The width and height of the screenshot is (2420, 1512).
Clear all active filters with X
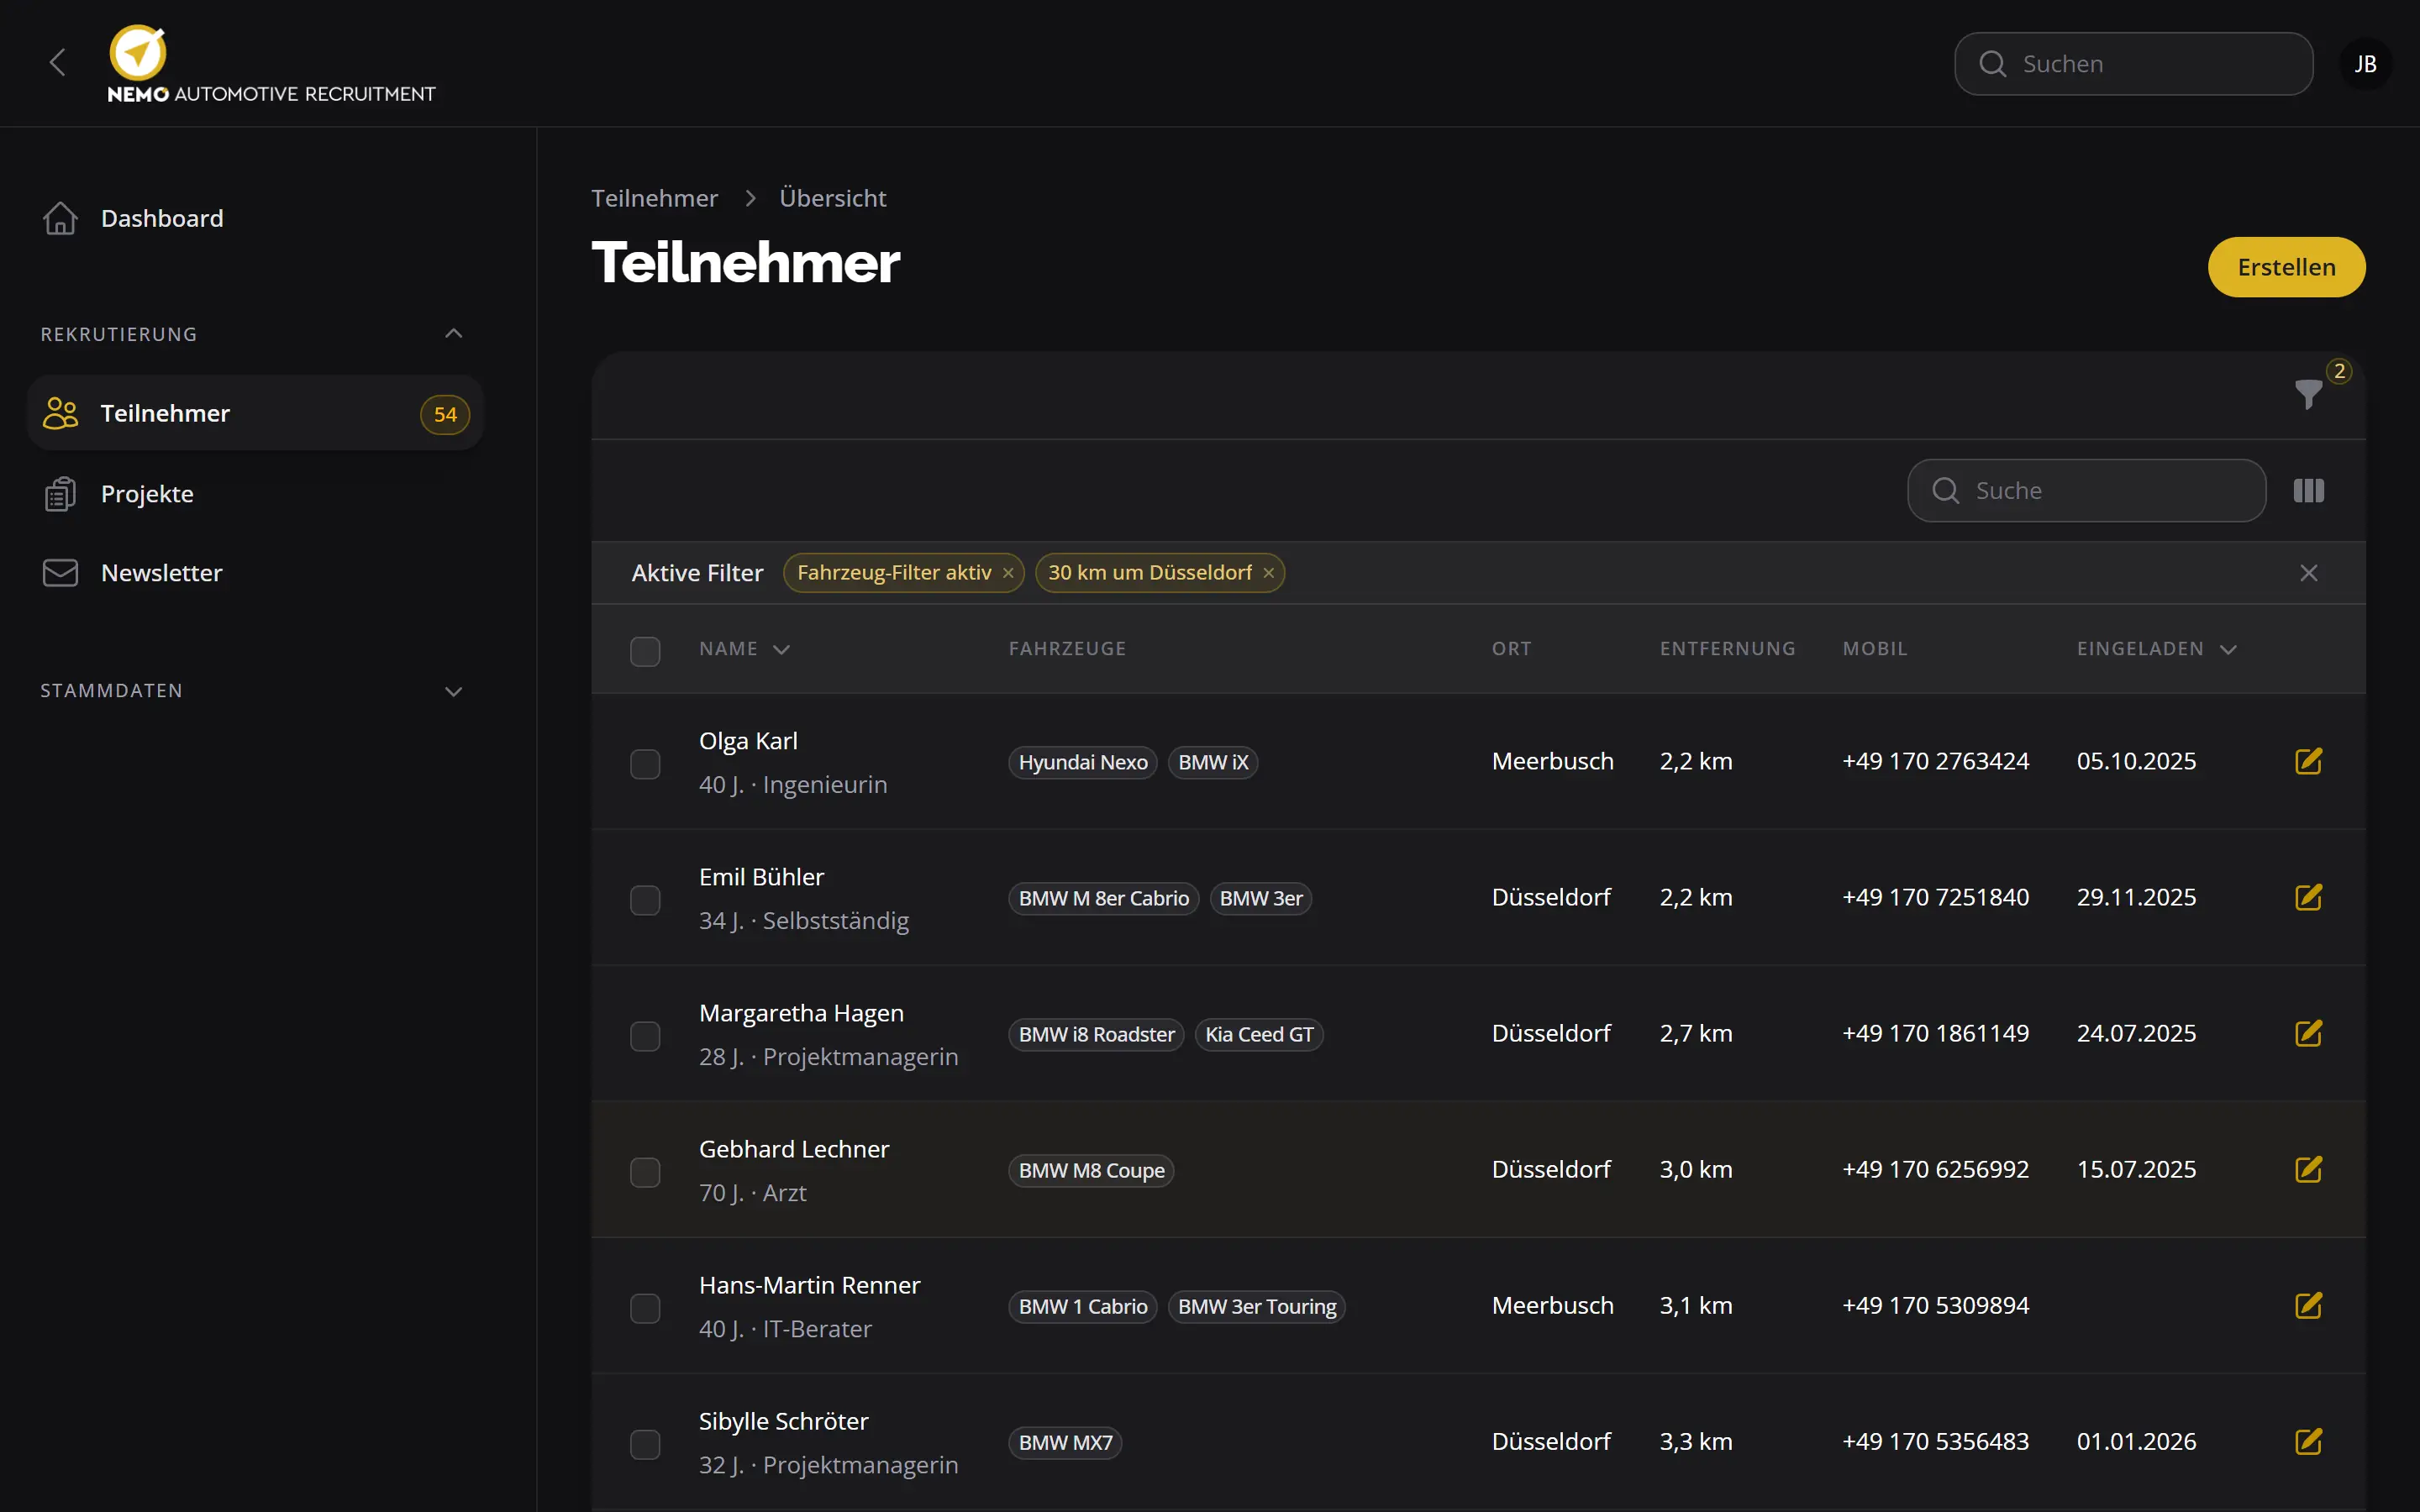pos(2308,573)
